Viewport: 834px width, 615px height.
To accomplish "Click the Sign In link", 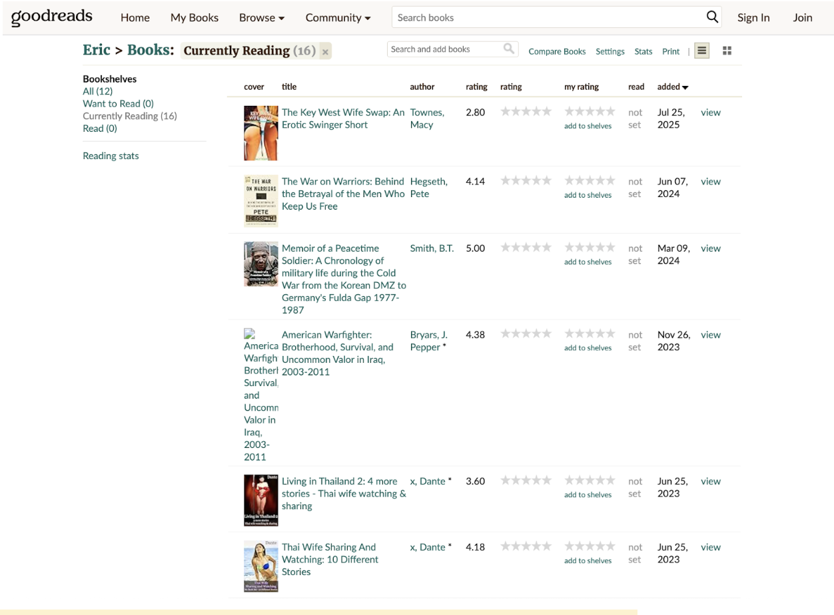I will [x=753, y=18].
